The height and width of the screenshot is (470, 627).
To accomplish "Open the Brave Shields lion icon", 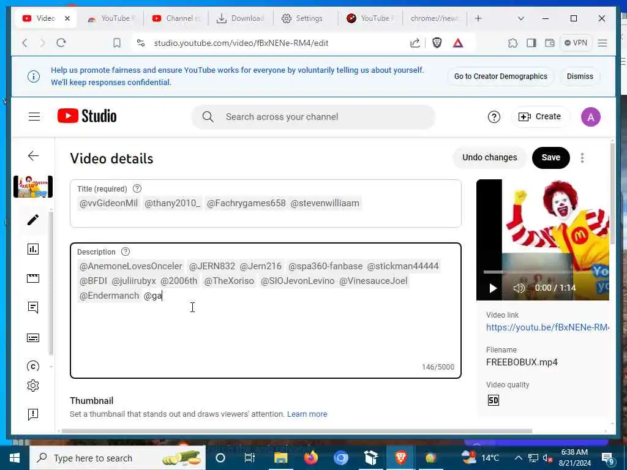I will point(437,43).
